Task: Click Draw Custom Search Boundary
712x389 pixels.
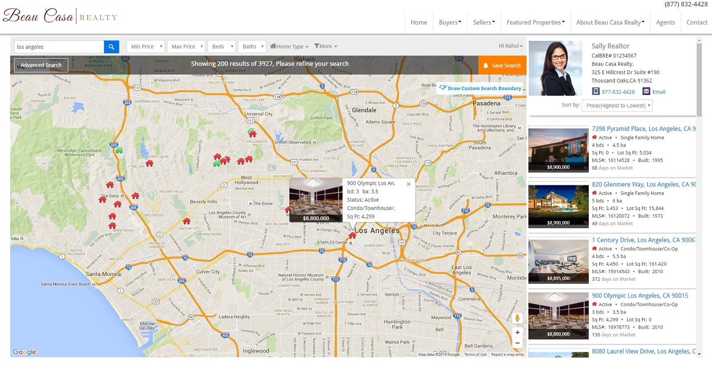Action: tap(480, 88)
